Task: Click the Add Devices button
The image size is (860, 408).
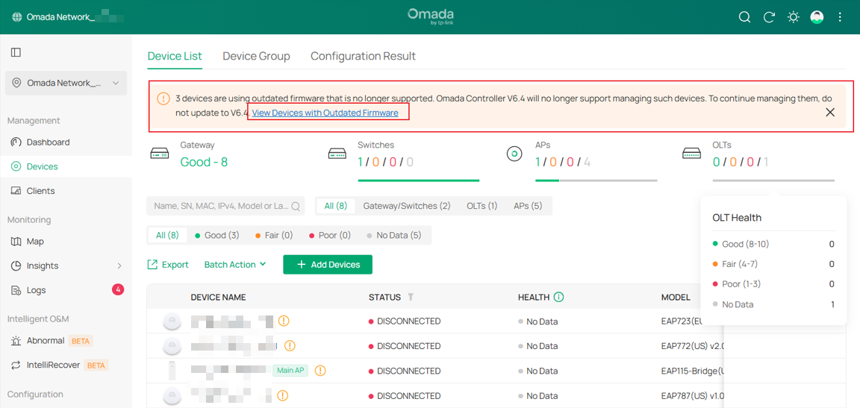Action: tap(328, 265)
